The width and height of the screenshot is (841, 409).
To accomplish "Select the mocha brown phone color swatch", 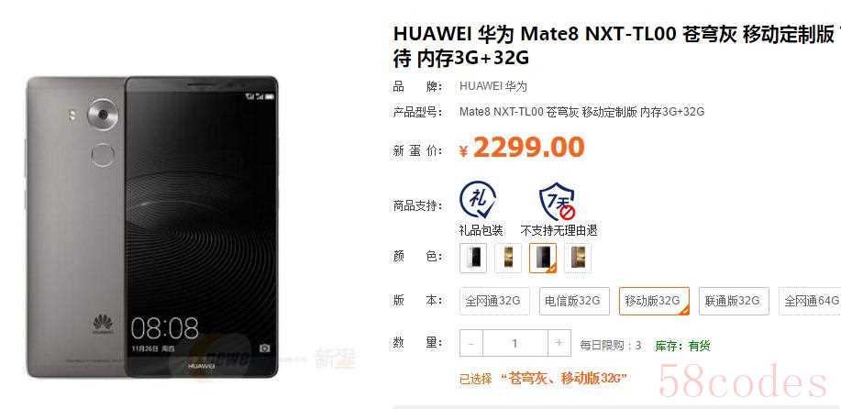I will point(578,258).
